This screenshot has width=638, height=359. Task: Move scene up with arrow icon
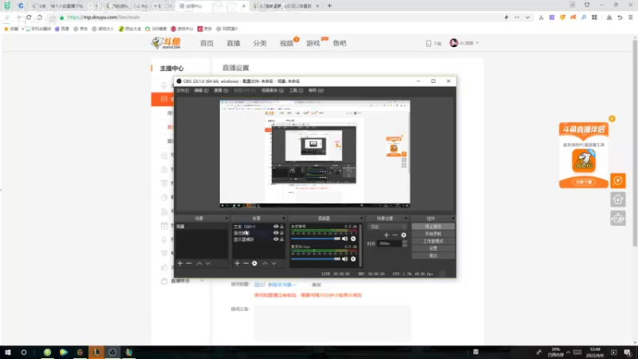[x=199, y=263]
